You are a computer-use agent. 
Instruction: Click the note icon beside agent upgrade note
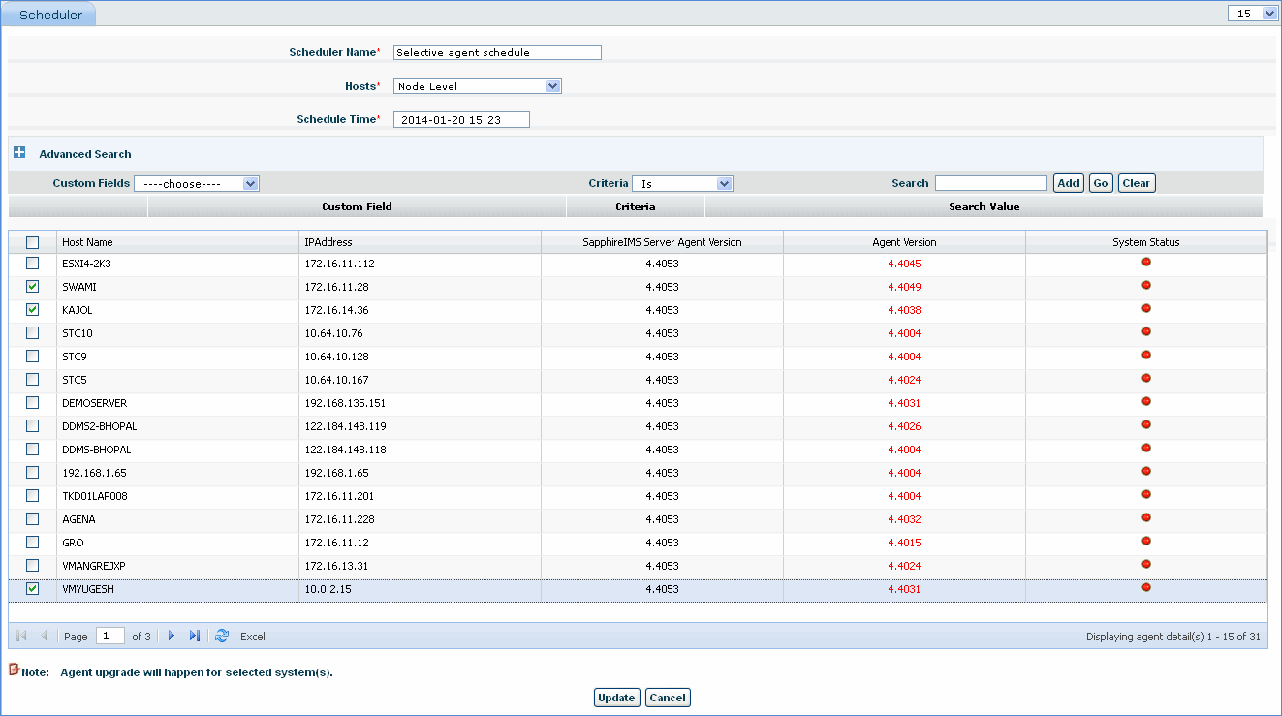click(x=14, y=669)
